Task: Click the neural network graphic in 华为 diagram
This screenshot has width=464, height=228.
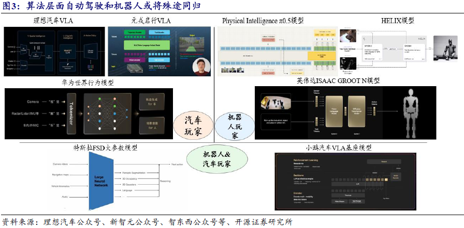Action: point(106,113)
